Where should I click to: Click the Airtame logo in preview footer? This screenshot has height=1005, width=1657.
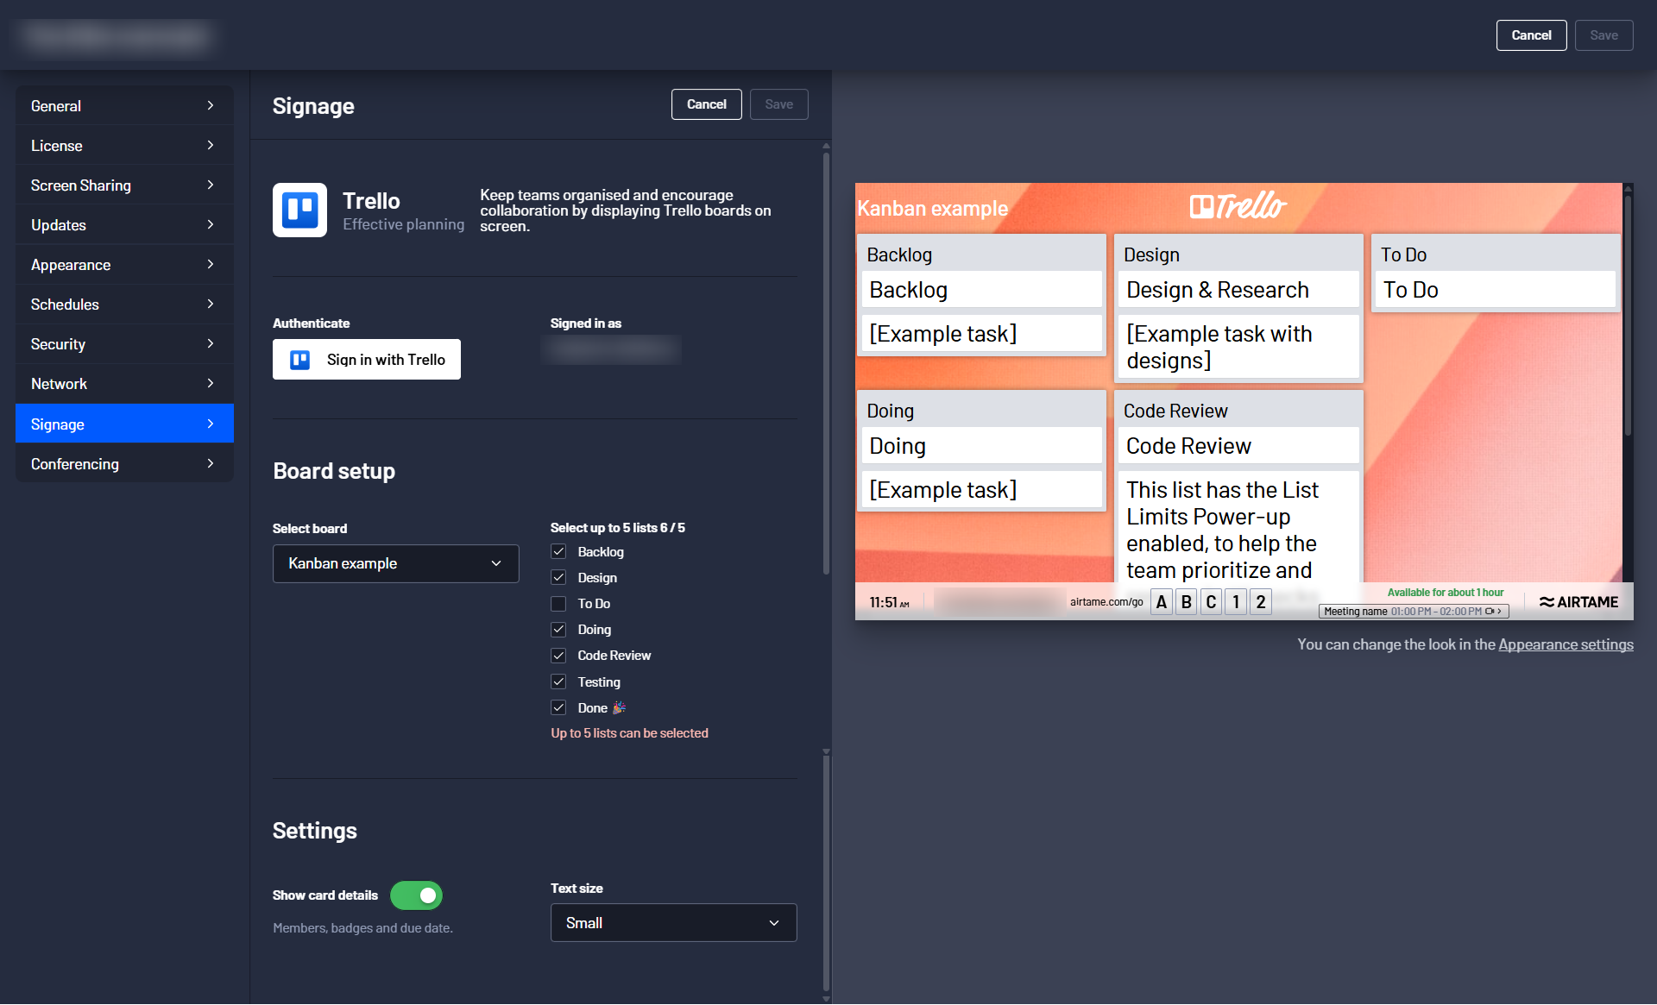click(1578, 602)
